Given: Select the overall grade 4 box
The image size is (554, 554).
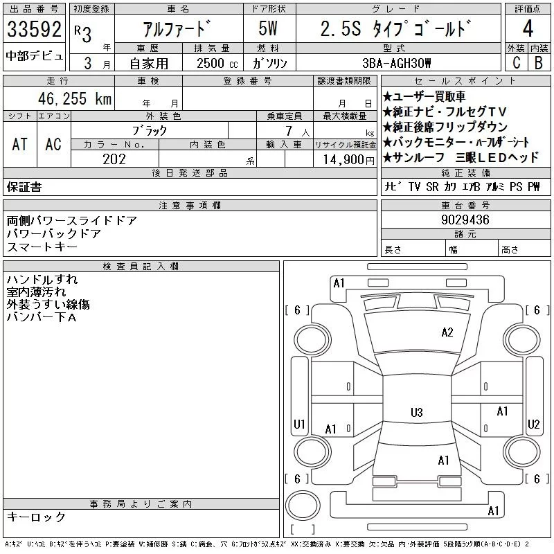Looking at the screenshot, I should click(528, 30).
